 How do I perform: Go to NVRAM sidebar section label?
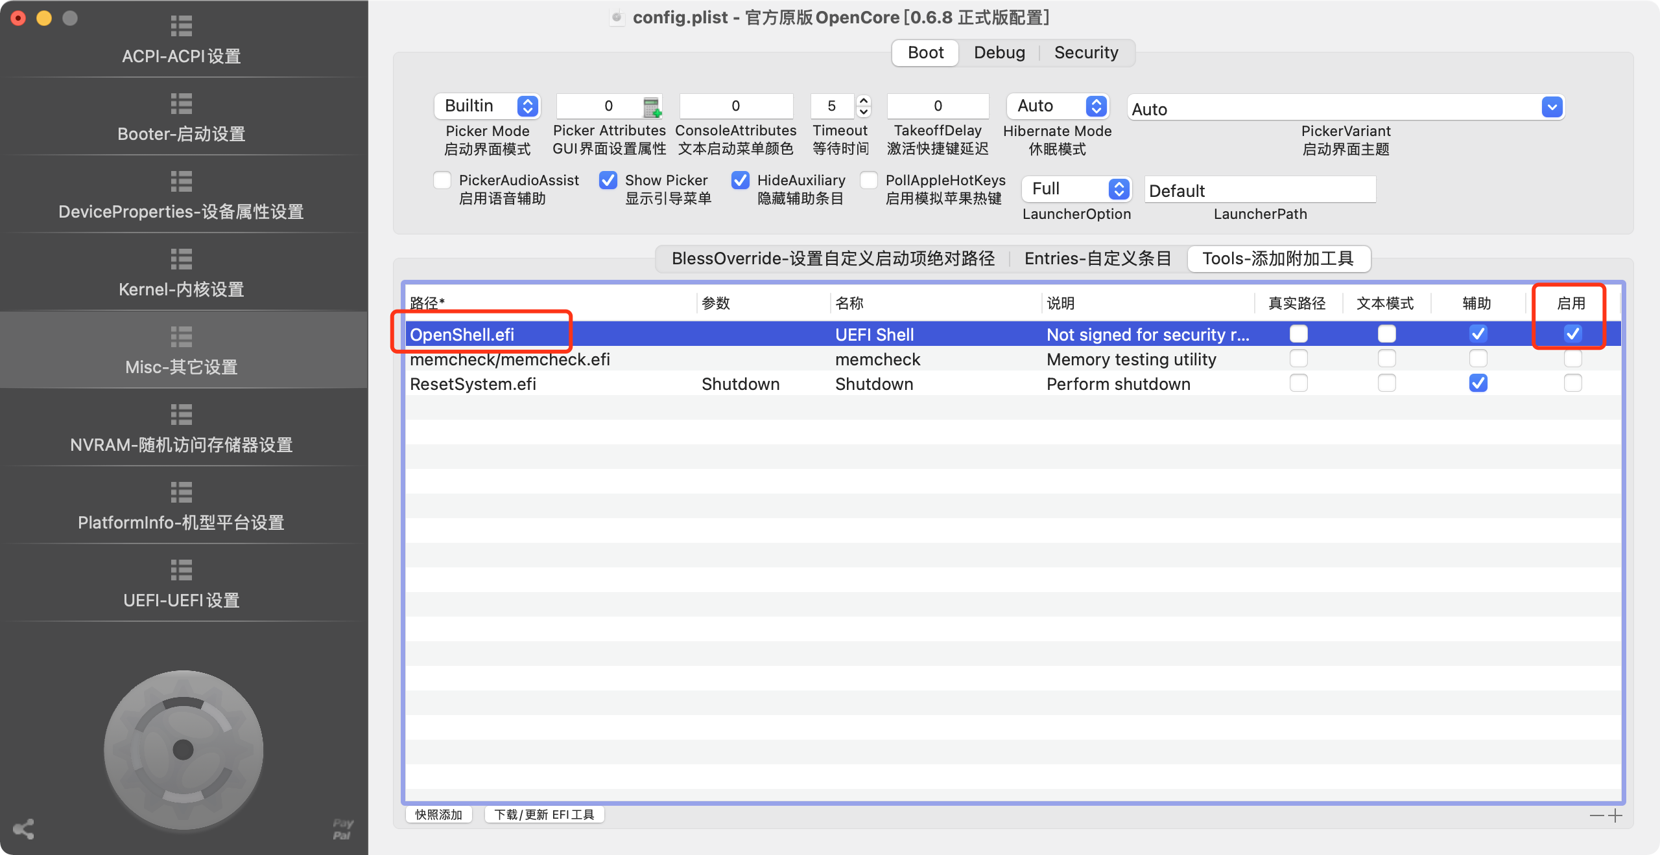click(182, 445)
